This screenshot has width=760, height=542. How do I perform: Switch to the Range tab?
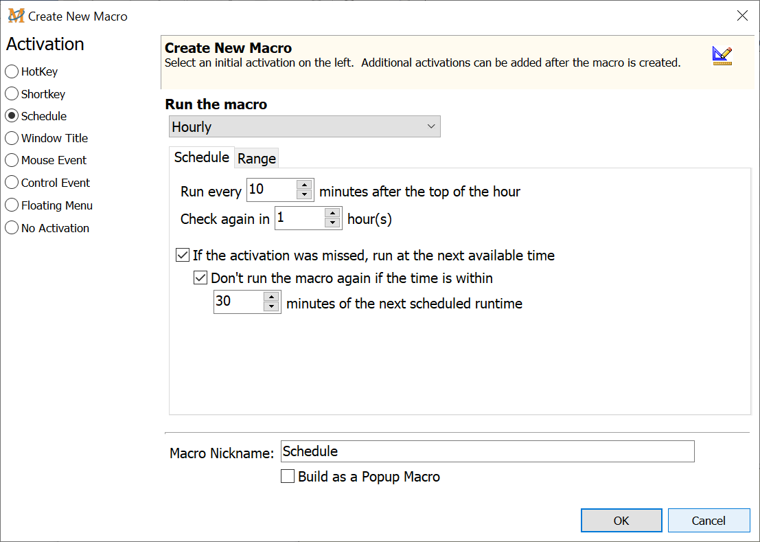[x=257, y=159]
